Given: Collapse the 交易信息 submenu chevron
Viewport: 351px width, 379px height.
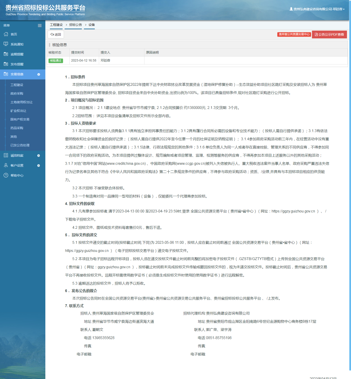Looking at the screenshot, I should click(38, 74).
